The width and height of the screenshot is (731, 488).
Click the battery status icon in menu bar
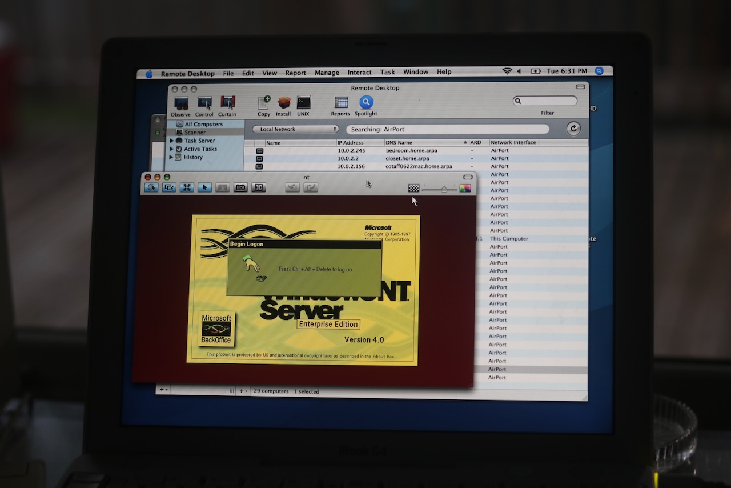[536, 71]
